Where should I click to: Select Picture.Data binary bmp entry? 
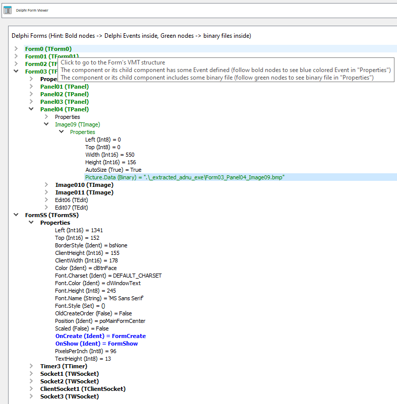(x=185, y=177)
